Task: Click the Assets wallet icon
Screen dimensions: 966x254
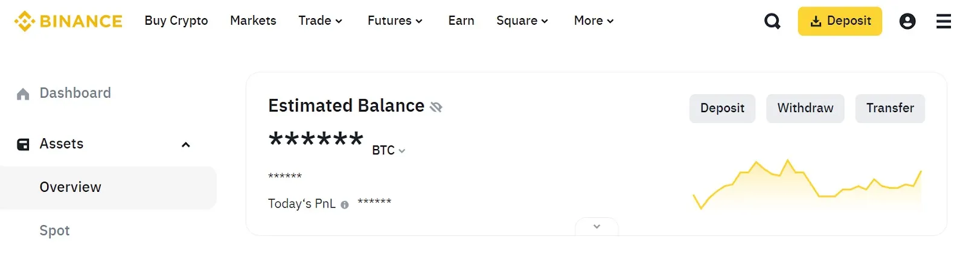Action: tap(23, 144)
